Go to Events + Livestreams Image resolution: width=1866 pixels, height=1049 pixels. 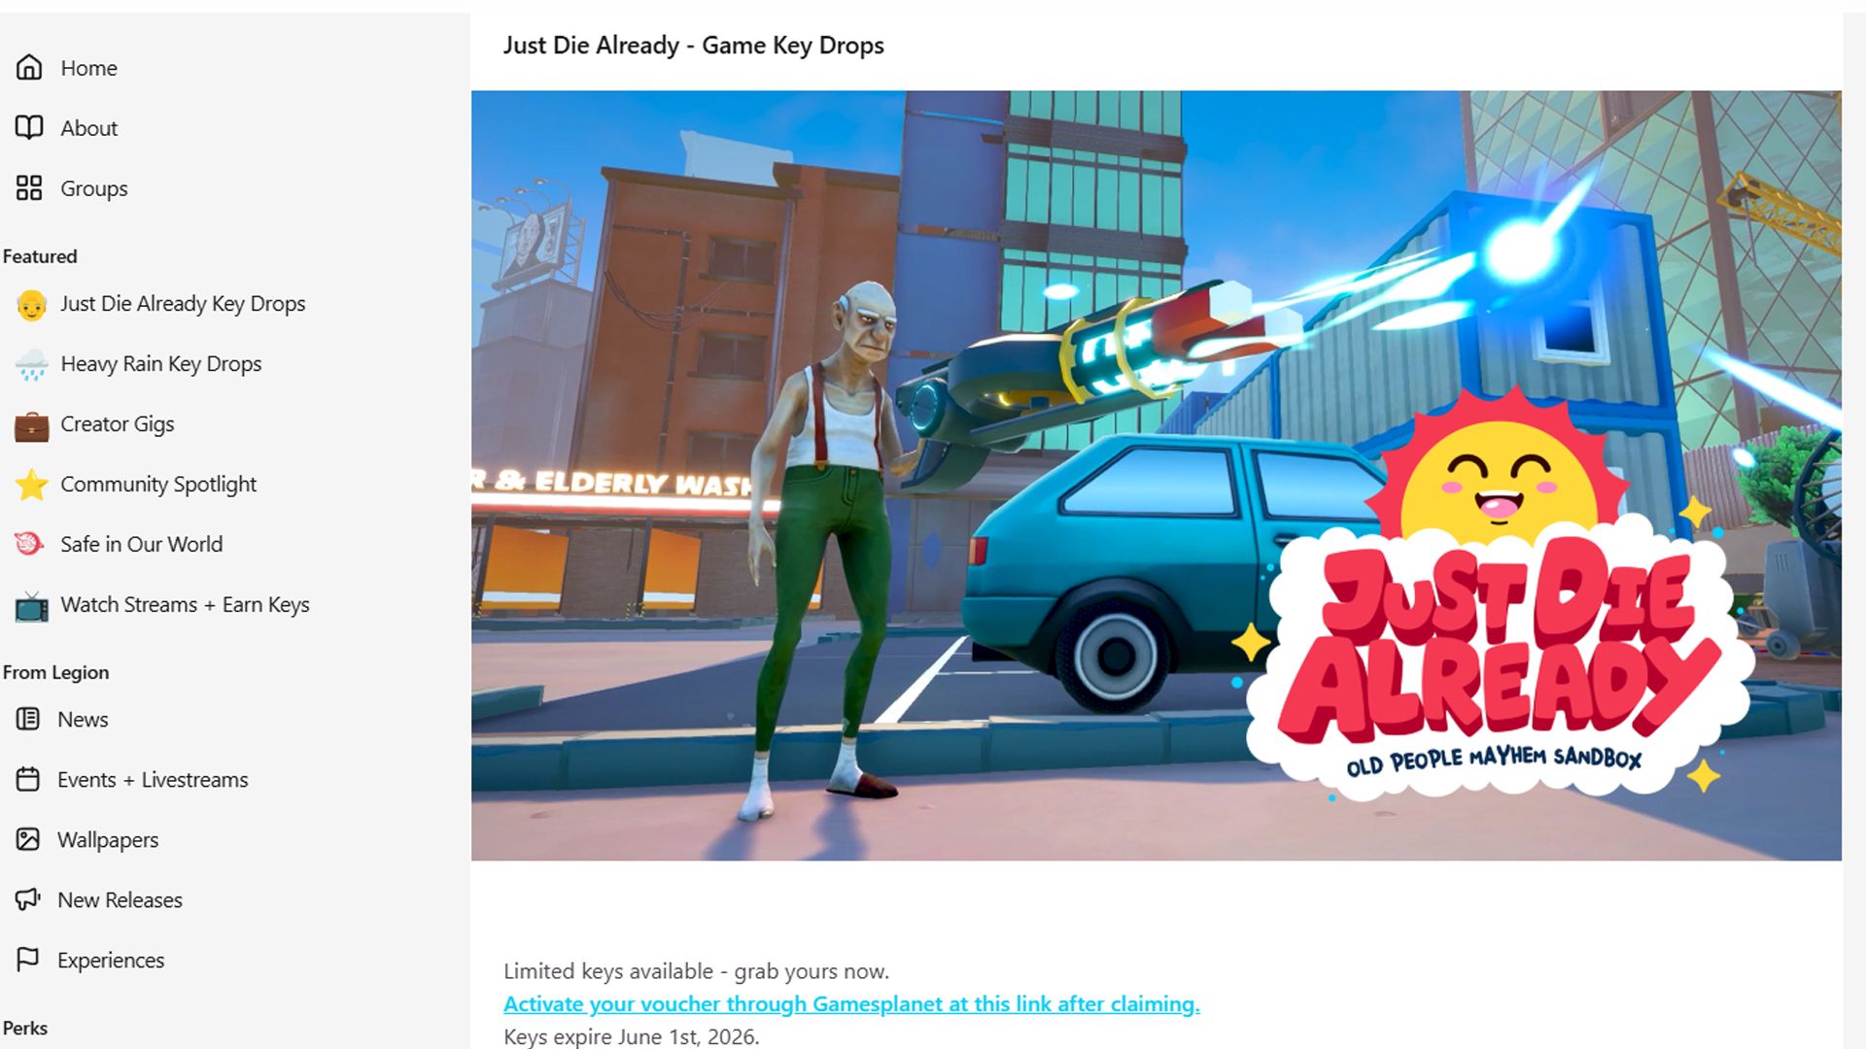(153, 779)
